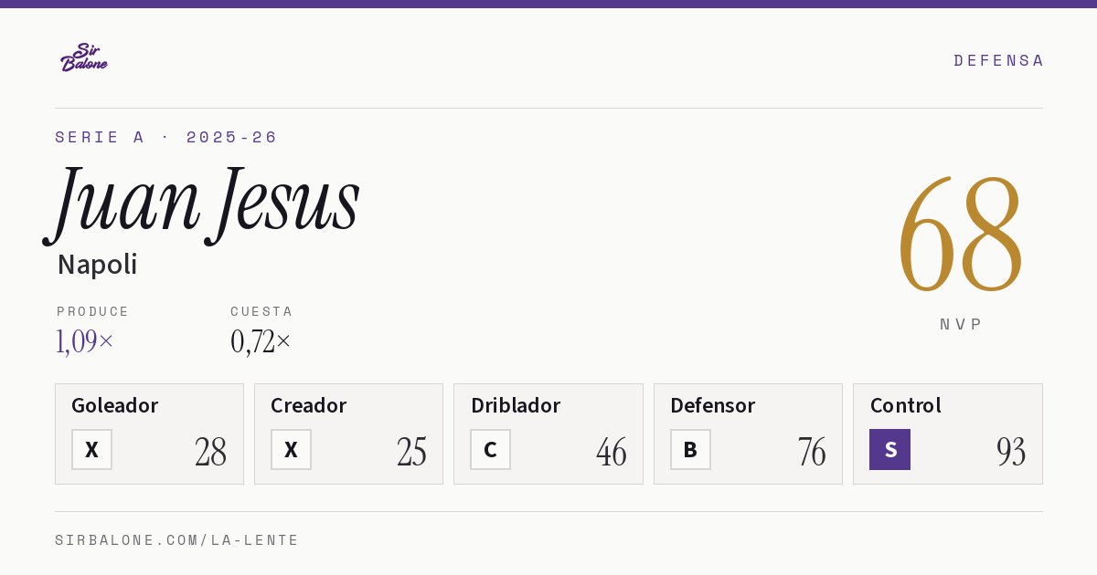Click the Sir Balone logo
The width and height of the screenshot is (1097, 575).
(x=84, y=57)
